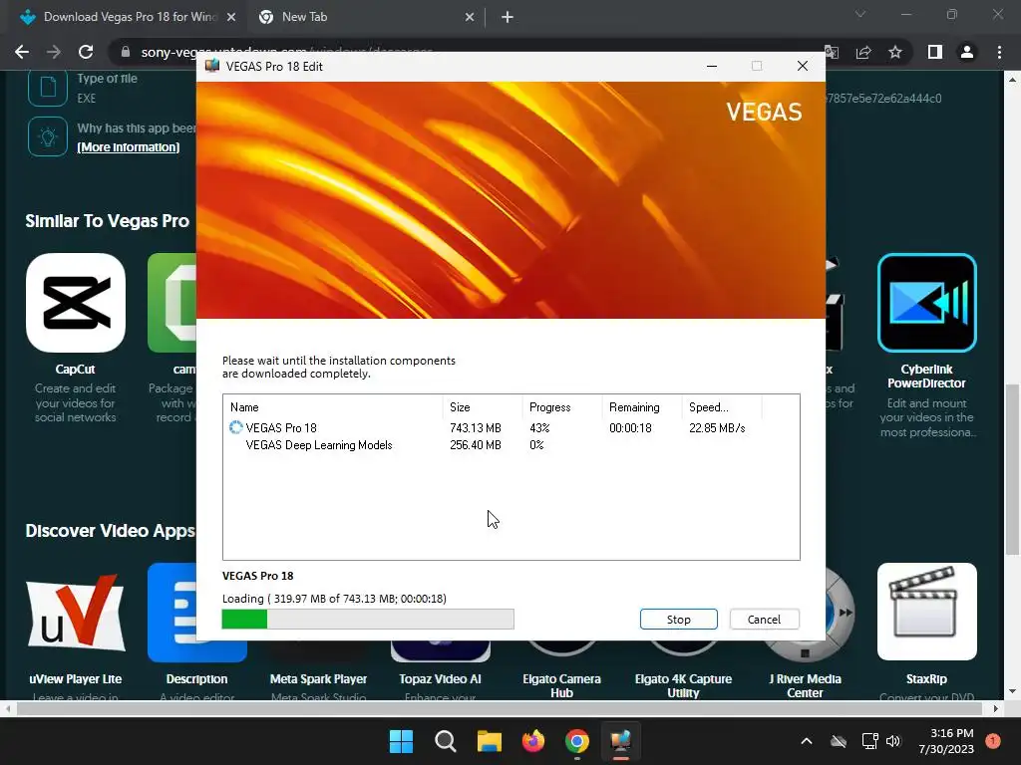Bookmark this page with star icon

[895, 52]
